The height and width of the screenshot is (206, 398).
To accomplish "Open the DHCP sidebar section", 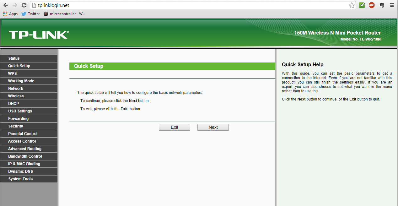I will (x=29, y=104).
